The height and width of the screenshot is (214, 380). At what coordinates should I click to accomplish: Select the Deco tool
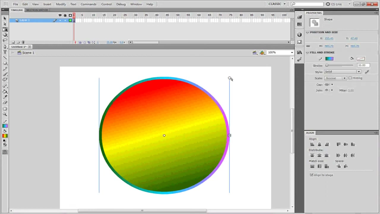(5, 79)
